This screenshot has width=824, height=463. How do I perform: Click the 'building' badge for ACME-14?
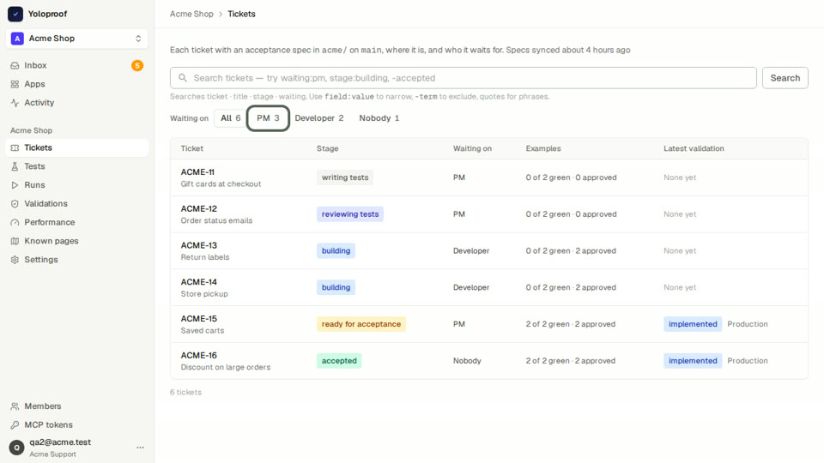point(336,288)
